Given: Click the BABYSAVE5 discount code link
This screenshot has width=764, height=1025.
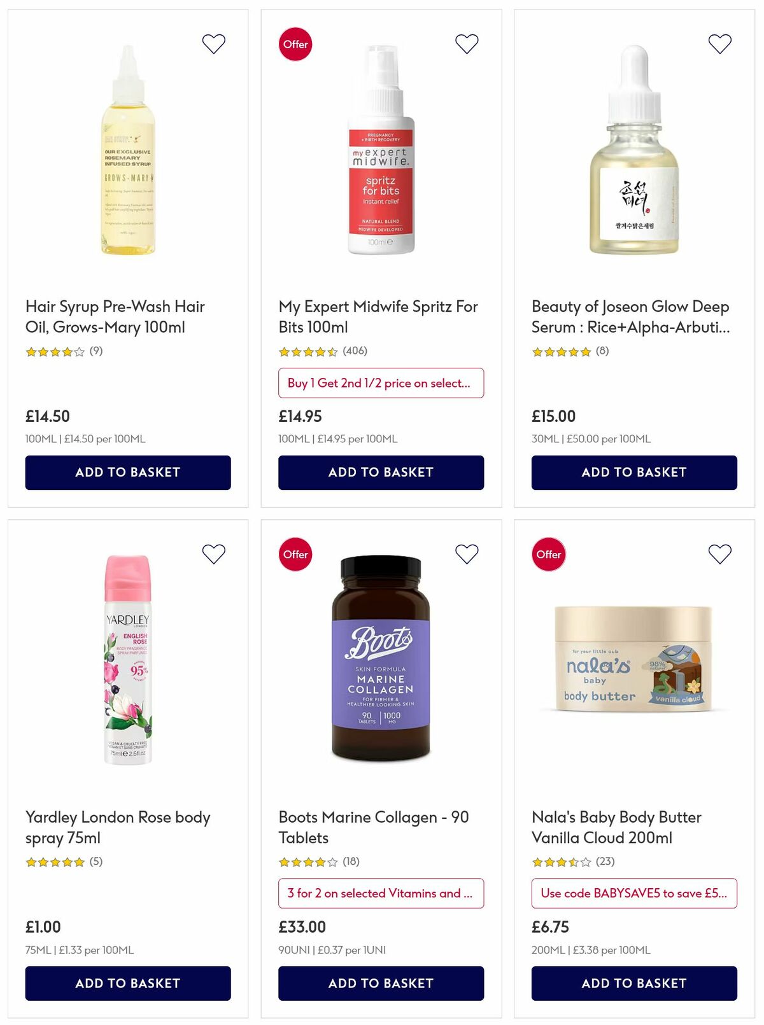Looking at the screenshot, I should click(633, 893).
